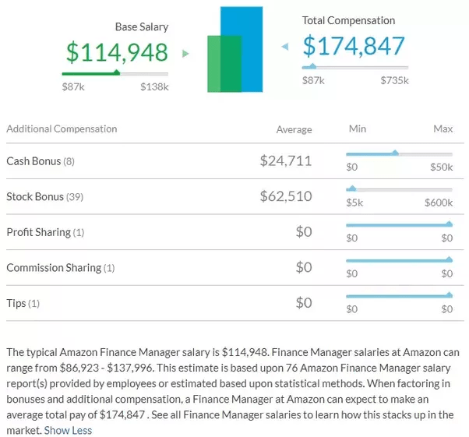Click the Base Salary range slider
The image size is (469, 437).
(x=115, y=73)
